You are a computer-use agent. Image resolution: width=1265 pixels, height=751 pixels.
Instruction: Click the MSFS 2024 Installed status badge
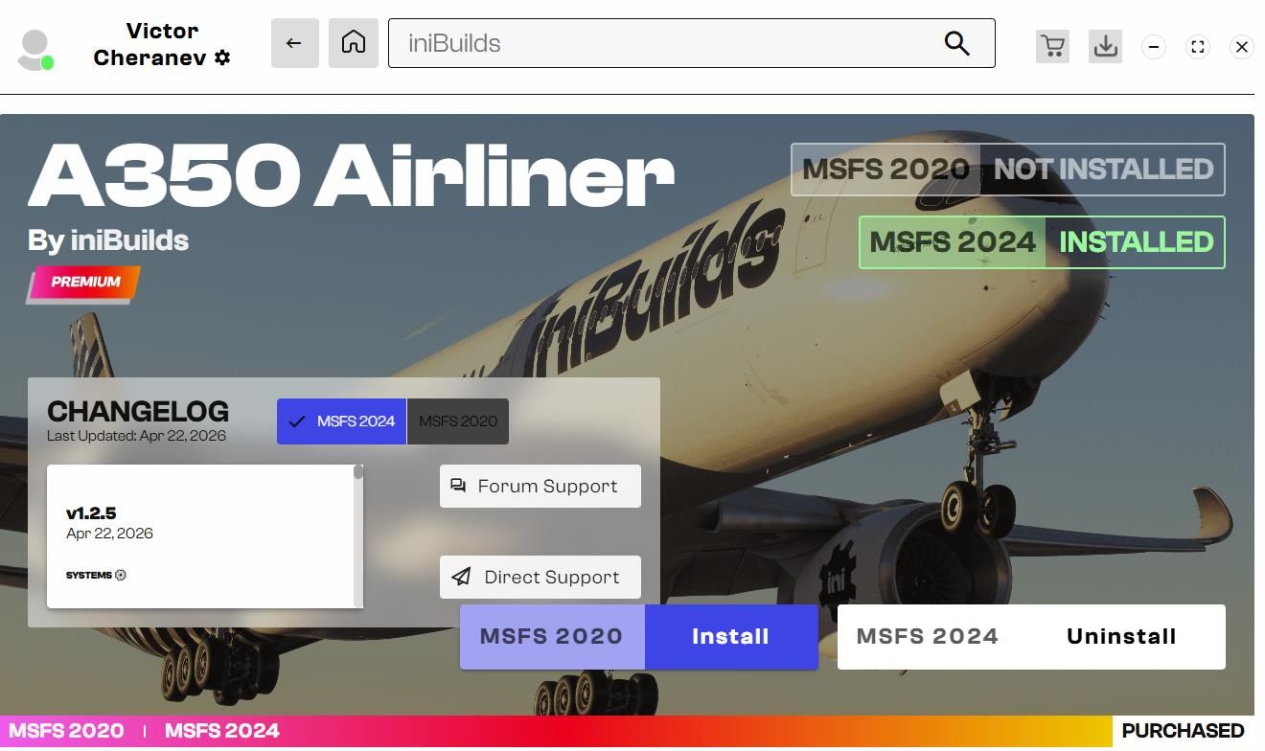pos(1041,242)
